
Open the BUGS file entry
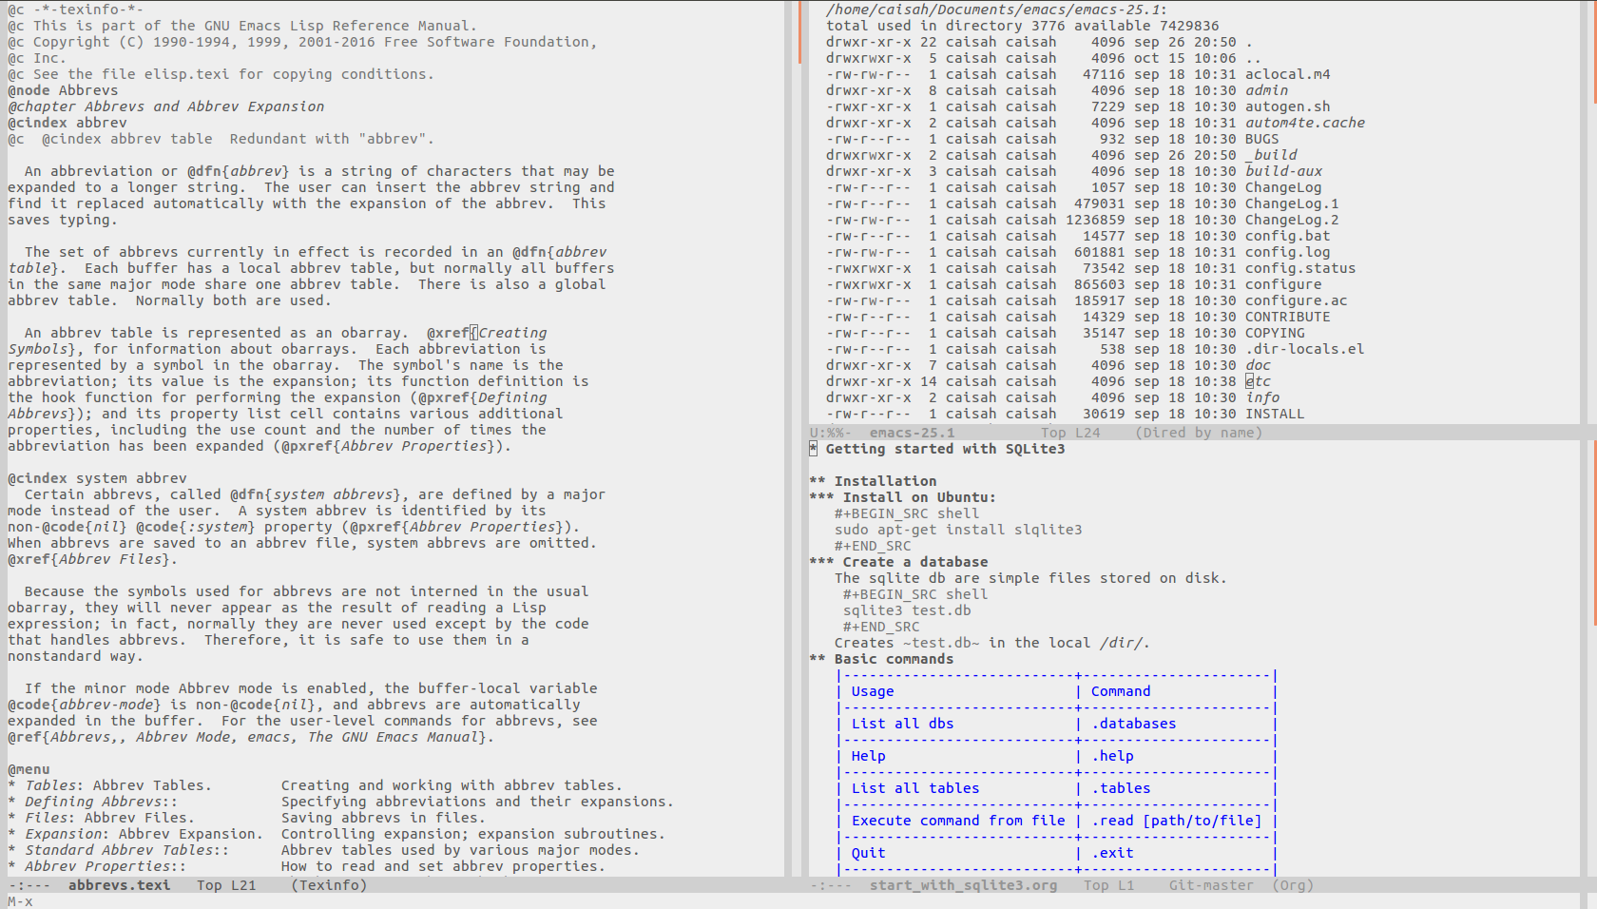click(x=1262, y=139)
